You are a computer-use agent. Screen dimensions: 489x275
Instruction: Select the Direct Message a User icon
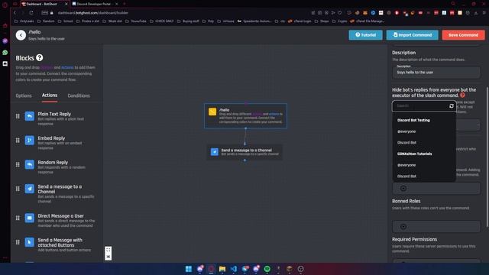[x=30, y=218]
